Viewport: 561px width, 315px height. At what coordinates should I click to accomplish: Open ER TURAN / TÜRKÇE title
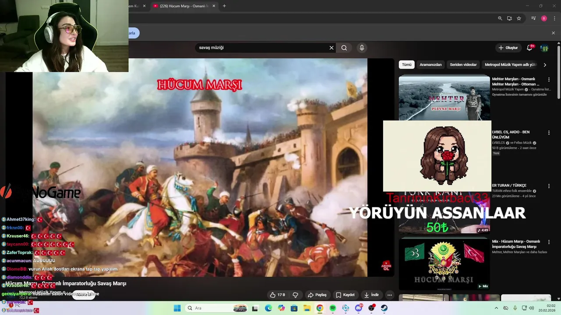509,185
